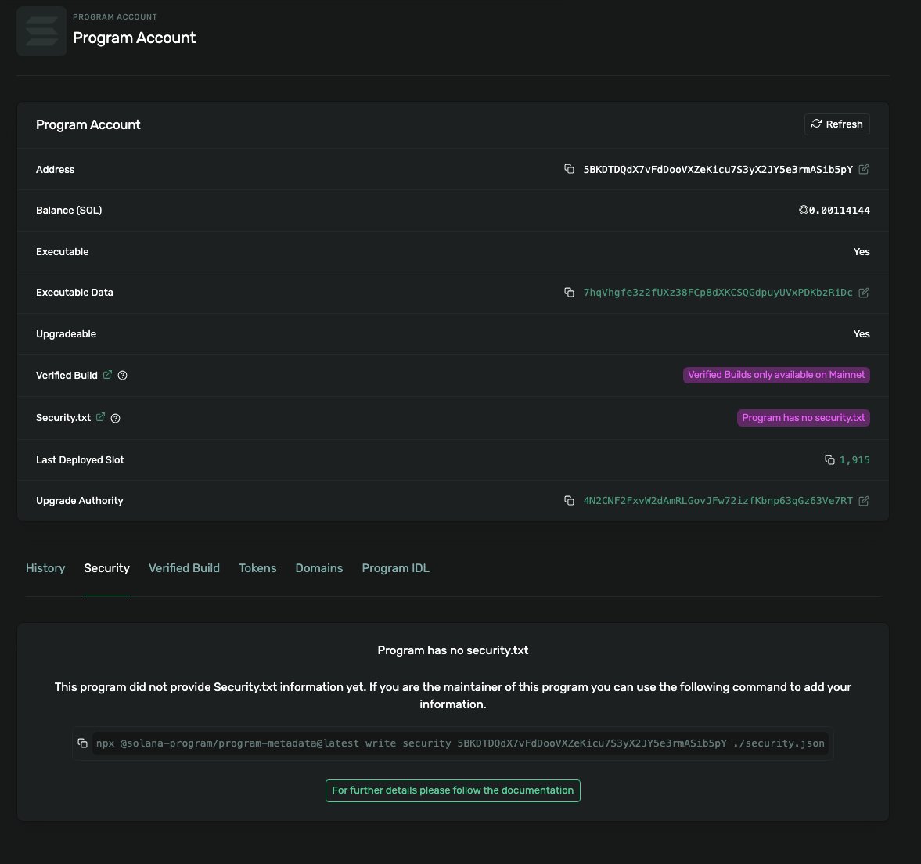Viewport: 921px width, 864px height.
Task: Click the Solana program logo icon
Action: click(x=41, y=31)
